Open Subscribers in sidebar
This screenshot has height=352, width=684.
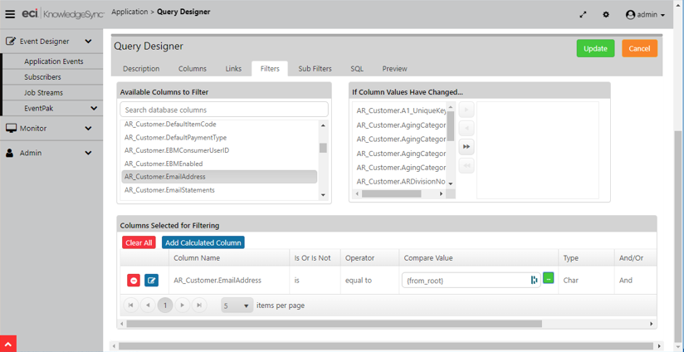click(x=43, y=77)
